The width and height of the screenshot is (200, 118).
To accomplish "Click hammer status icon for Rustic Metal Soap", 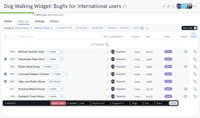I will [195, 66].
